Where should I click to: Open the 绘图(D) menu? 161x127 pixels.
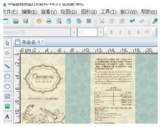pos(69,12)
